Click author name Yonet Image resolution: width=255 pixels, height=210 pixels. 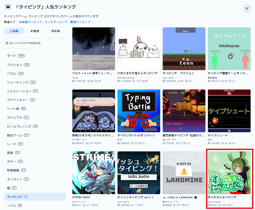75,78
